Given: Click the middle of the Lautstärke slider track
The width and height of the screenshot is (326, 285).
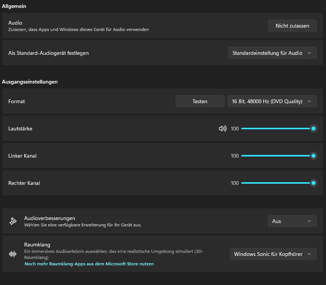Looking at the screenshot, I should [277, 129].
